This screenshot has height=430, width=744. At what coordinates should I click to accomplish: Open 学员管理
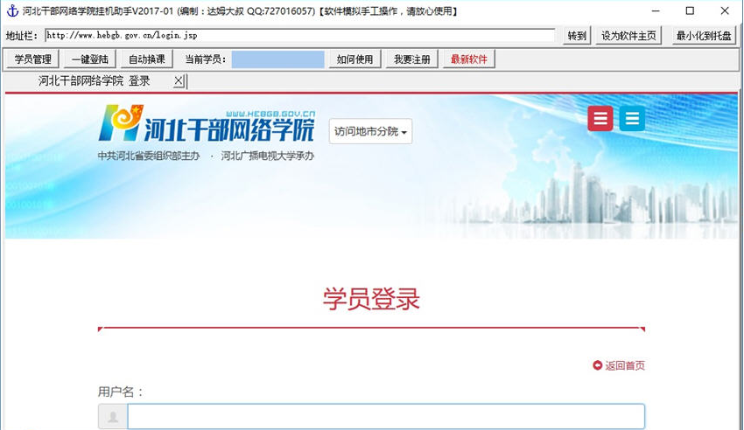pos(32,59)
